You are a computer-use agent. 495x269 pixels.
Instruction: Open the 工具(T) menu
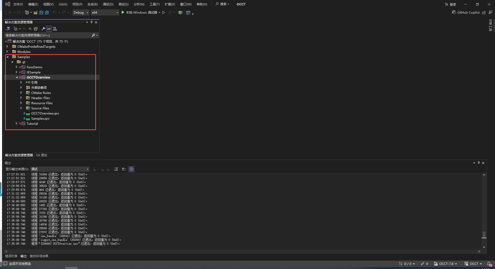click(x=155, y=4)
